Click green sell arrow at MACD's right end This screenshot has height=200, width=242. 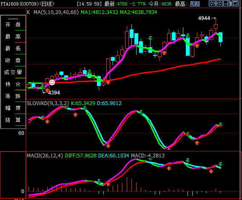221,164
